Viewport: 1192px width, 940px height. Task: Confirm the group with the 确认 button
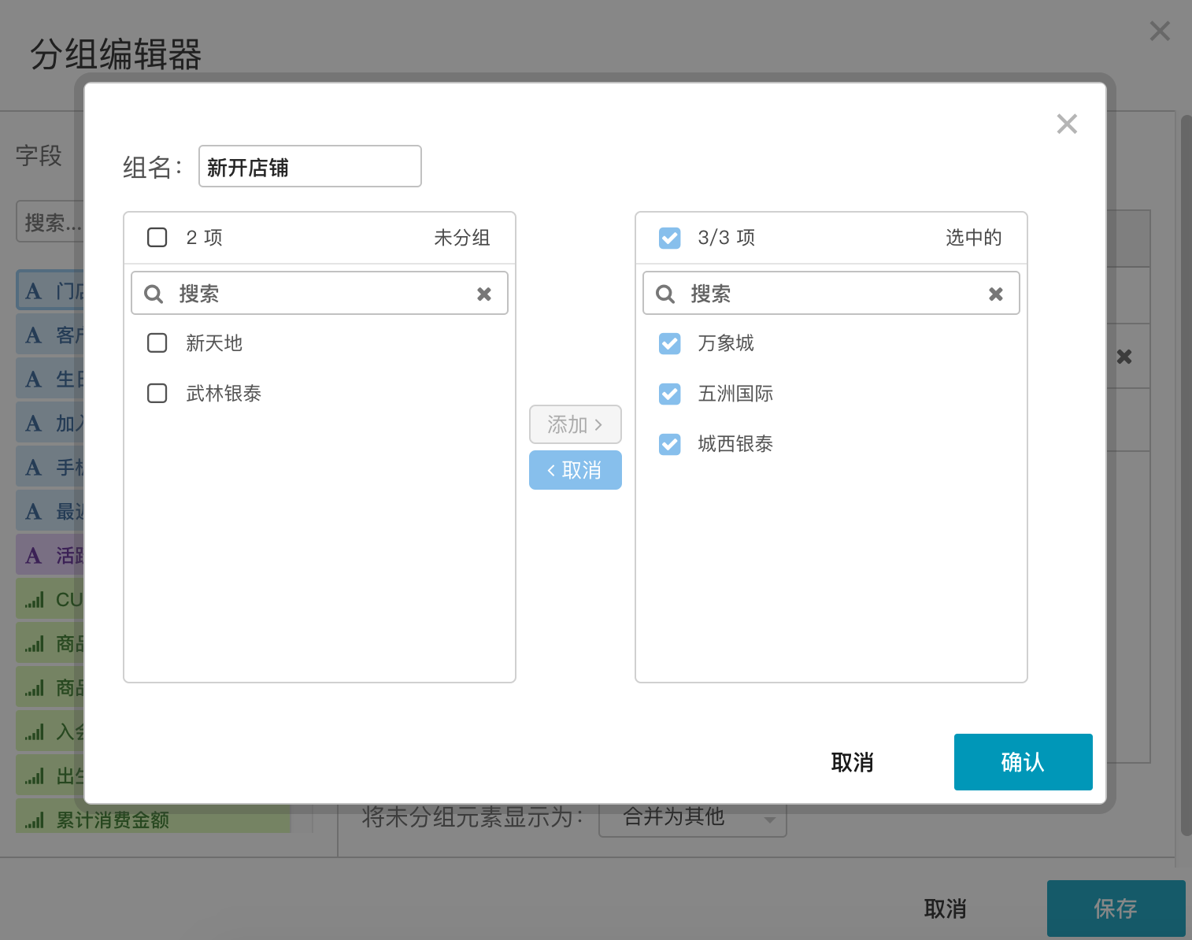(x=1024, y=762)
